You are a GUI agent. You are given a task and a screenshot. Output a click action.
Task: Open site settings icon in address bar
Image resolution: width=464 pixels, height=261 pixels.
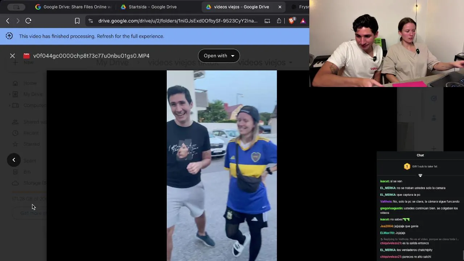(x=91, y=21)
